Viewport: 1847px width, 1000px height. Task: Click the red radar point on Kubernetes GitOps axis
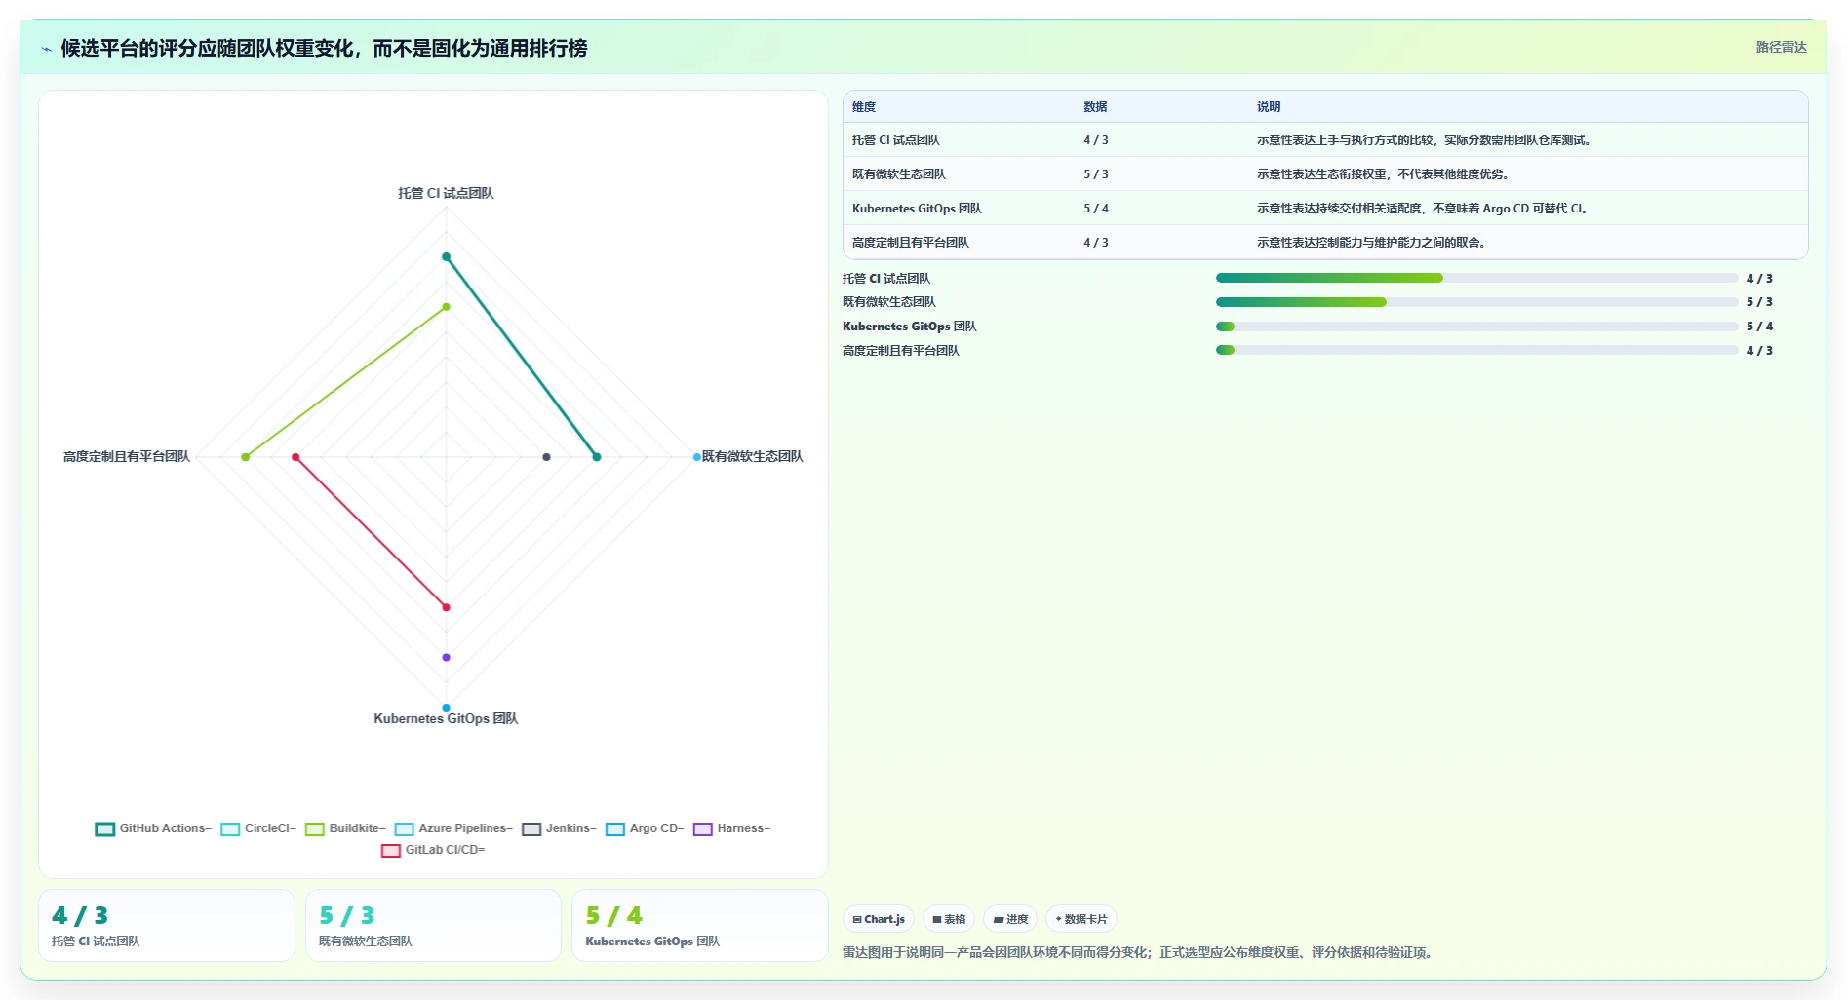click(446, 607)
